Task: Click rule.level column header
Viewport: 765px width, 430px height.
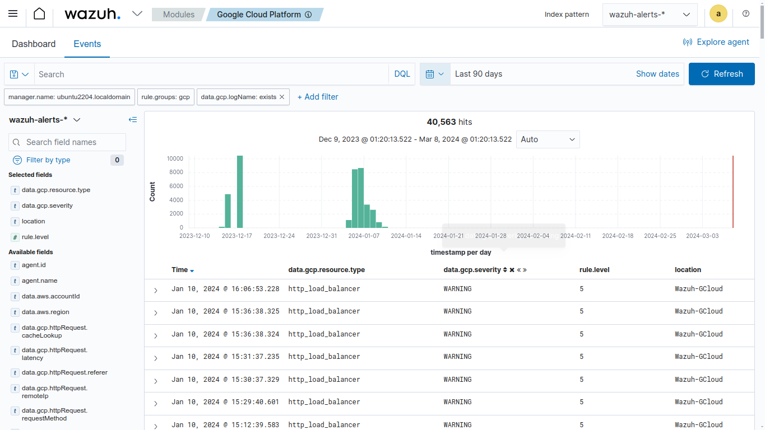Action: point(594,270)
